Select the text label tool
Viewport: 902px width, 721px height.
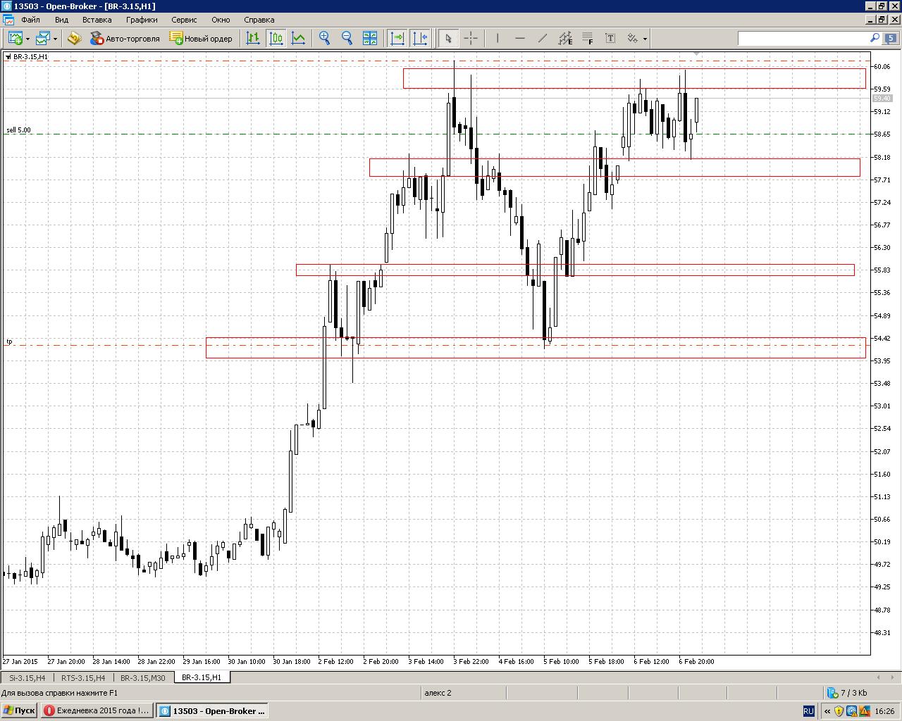tap(610, 39)
